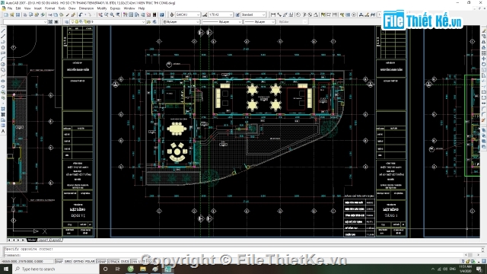Click the Windows Start button
Screen dimensions: 487x274
(6, 269)
